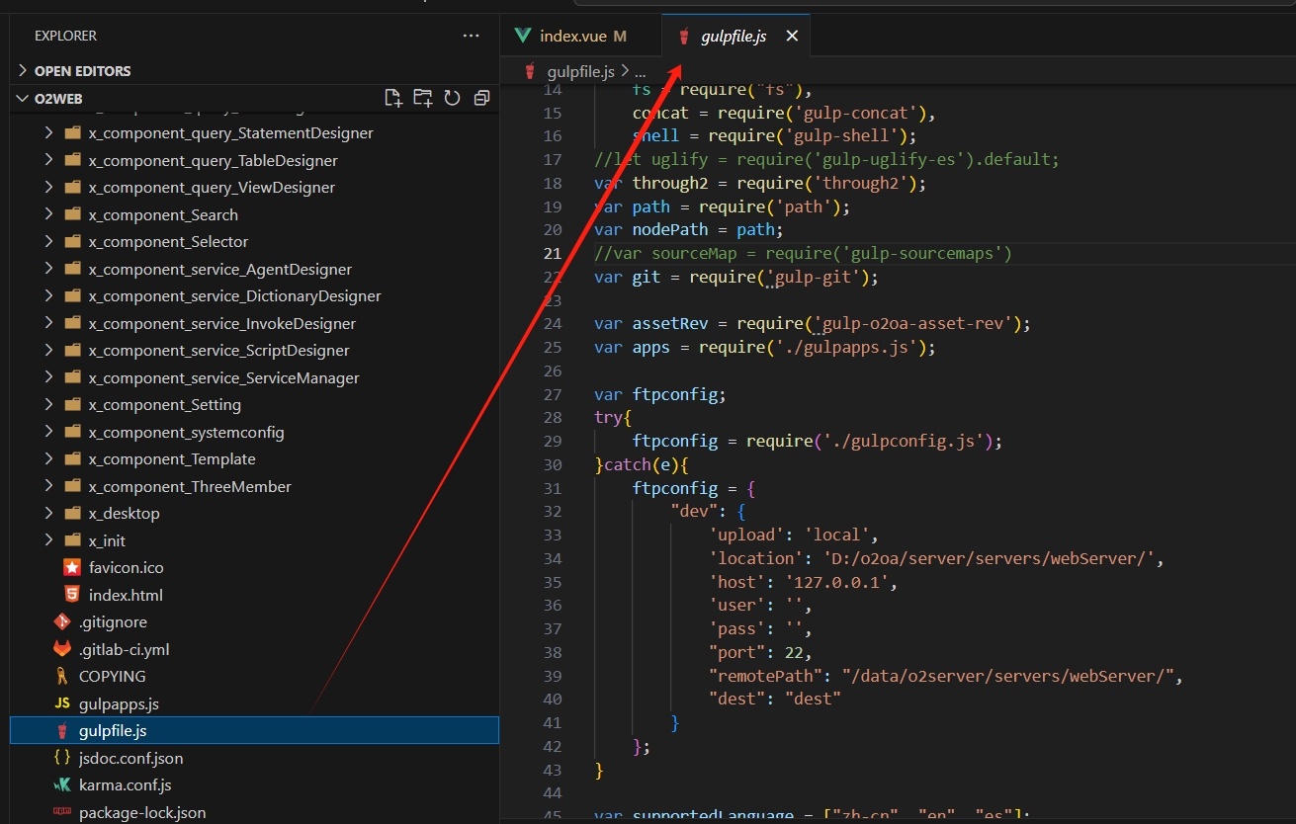
Task: Refresh the Explorer file tree
Action: click(453, 98)
